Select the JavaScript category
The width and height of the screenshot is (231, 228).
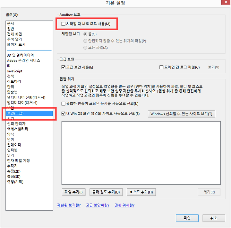click(29, 71)
